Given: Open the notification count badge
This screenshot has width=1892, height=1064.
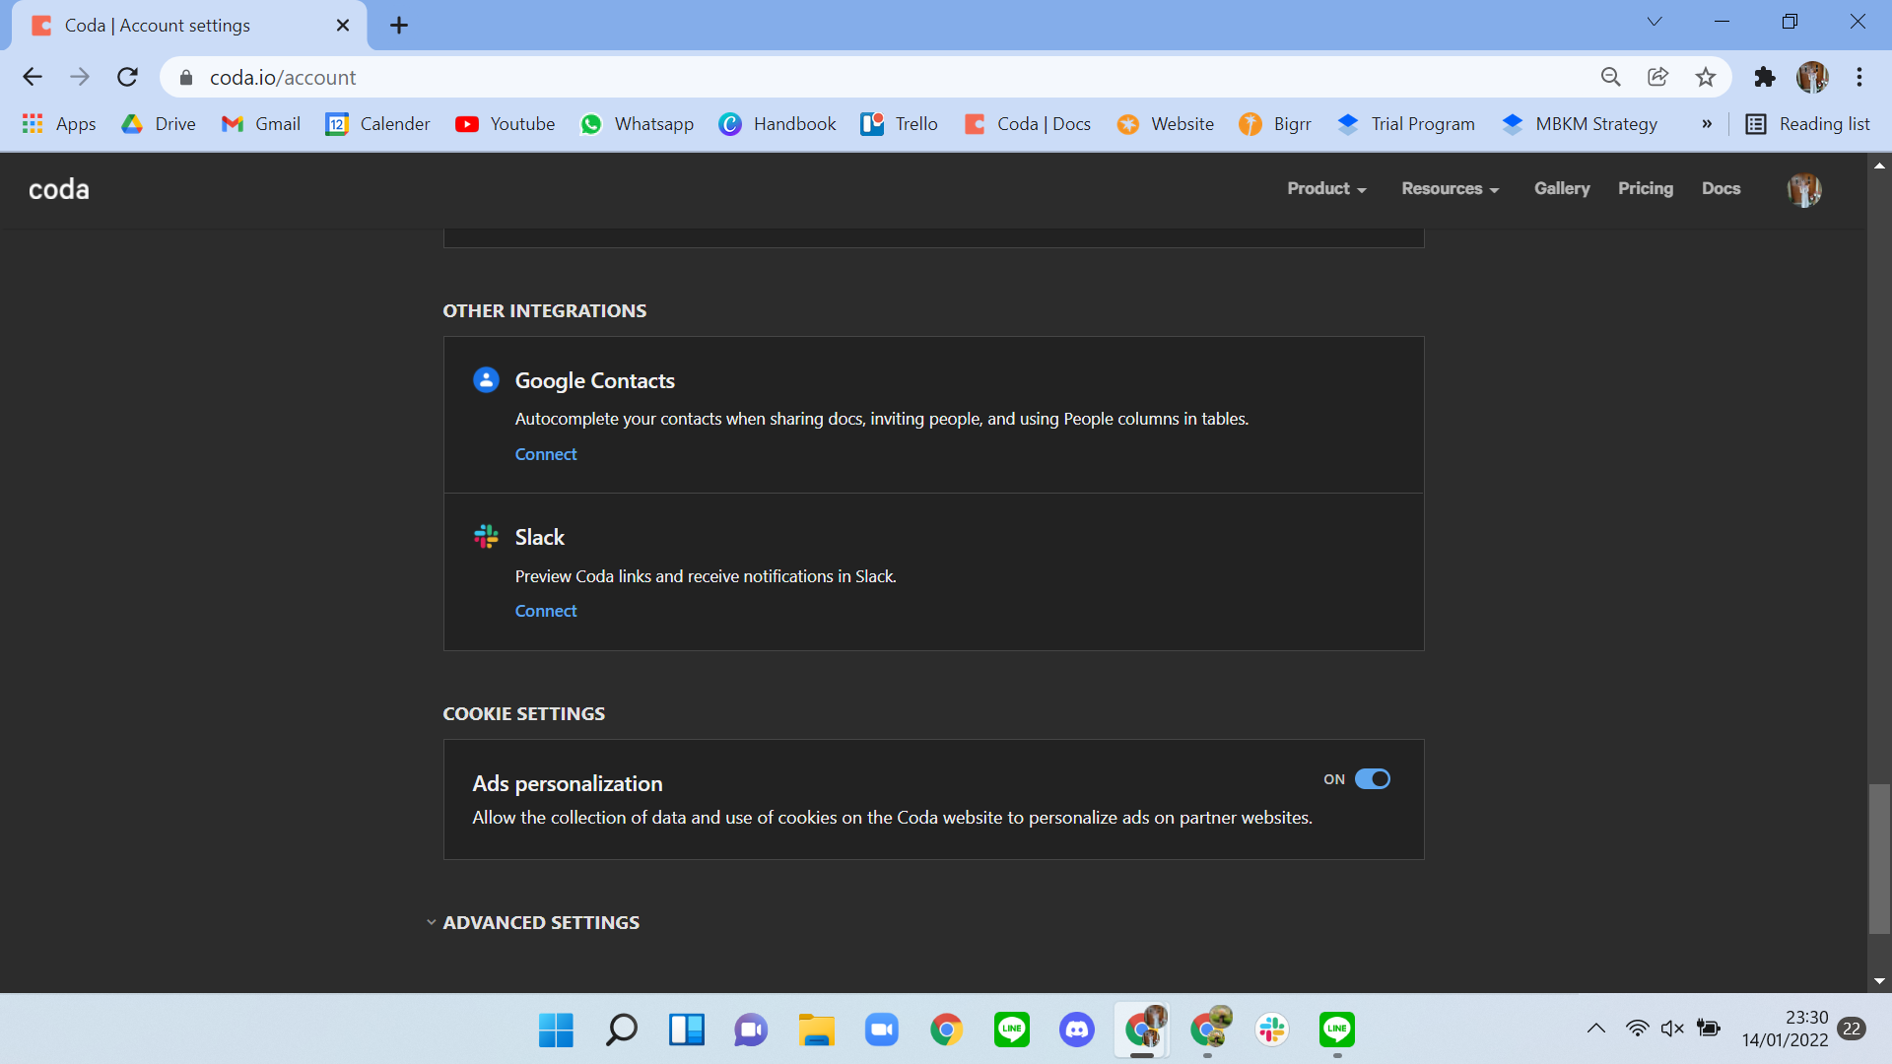Looking at the screenshot, I should (1852, 1029).
